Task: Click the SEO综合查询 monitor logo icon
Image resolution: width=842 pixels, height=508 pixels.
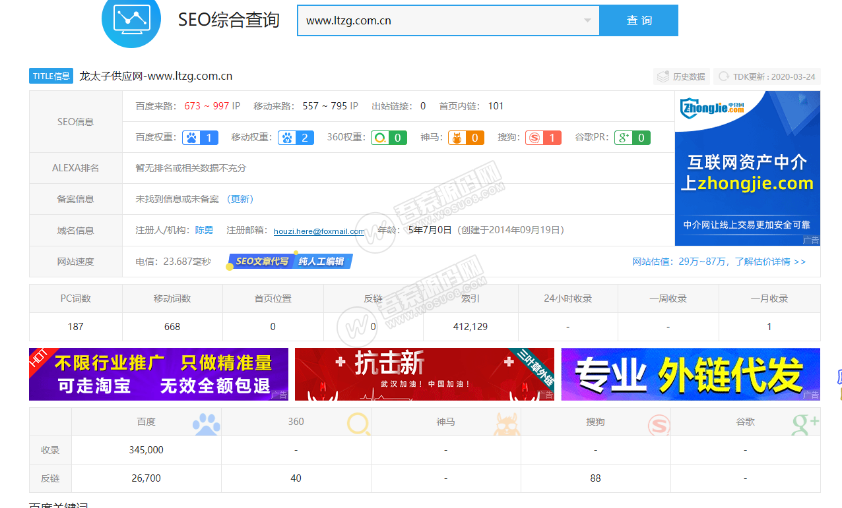Action: pos(131,19)
